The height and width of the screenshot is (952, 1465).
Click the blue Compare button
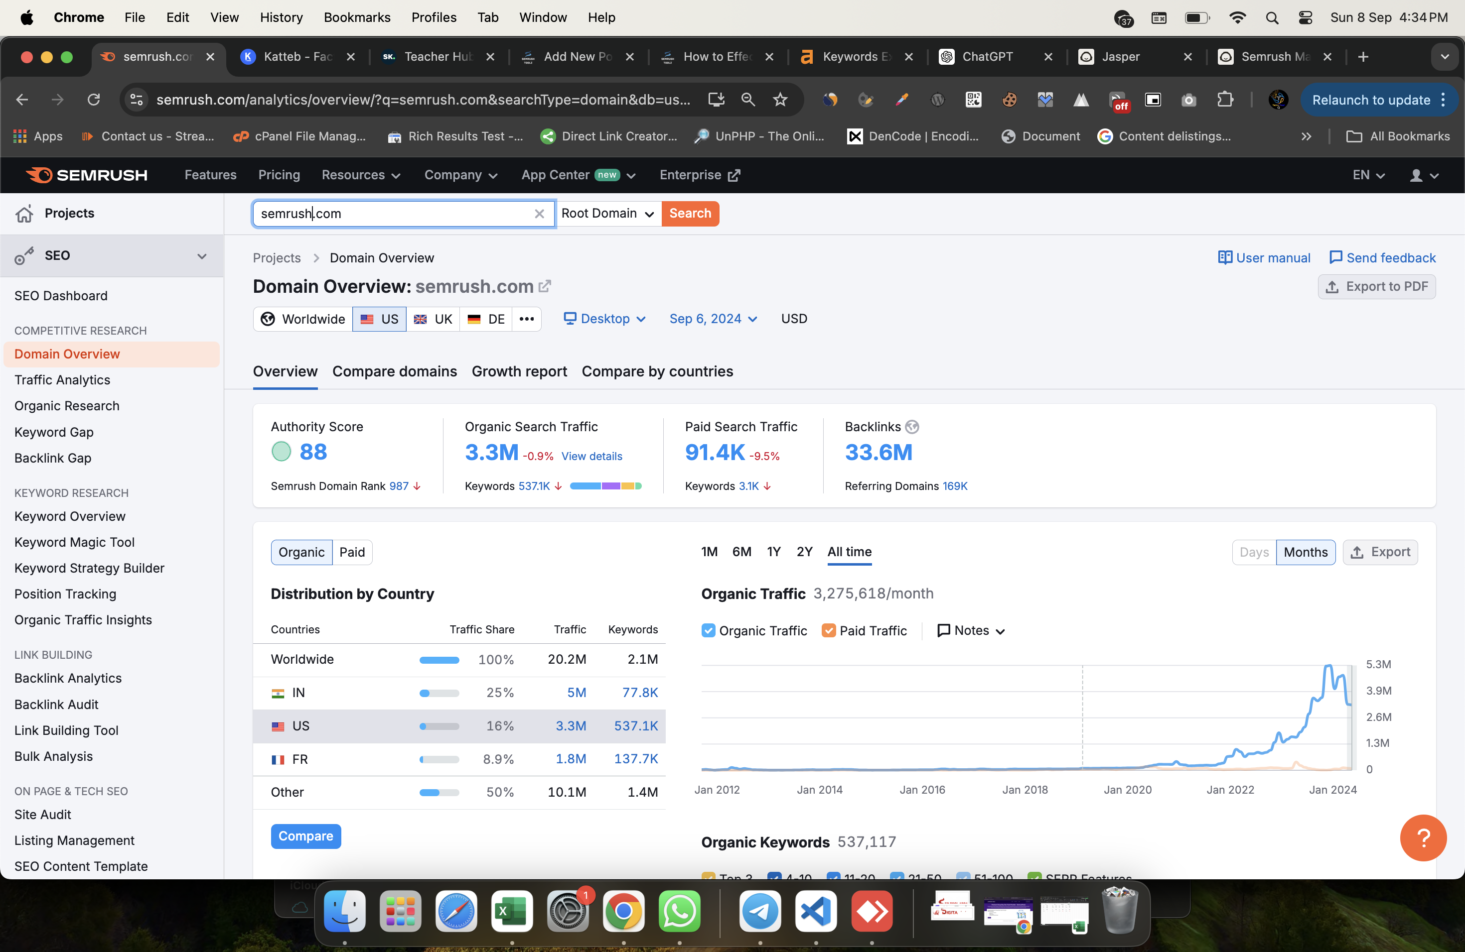[306, 836]
